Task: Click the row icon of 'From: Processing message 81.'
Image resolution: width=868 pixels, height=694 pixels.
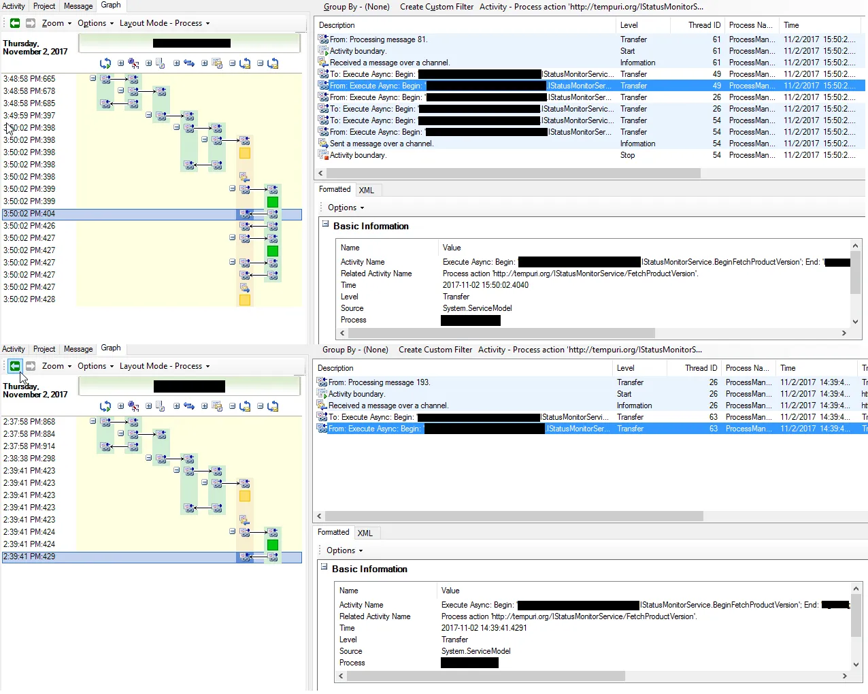Action: coord(323,39)
